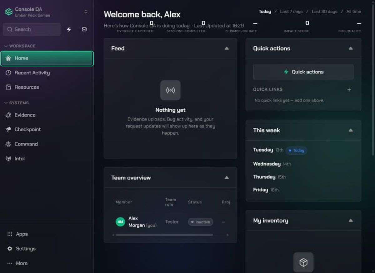Click the table scroll left arrow

(x=113, y=235)
